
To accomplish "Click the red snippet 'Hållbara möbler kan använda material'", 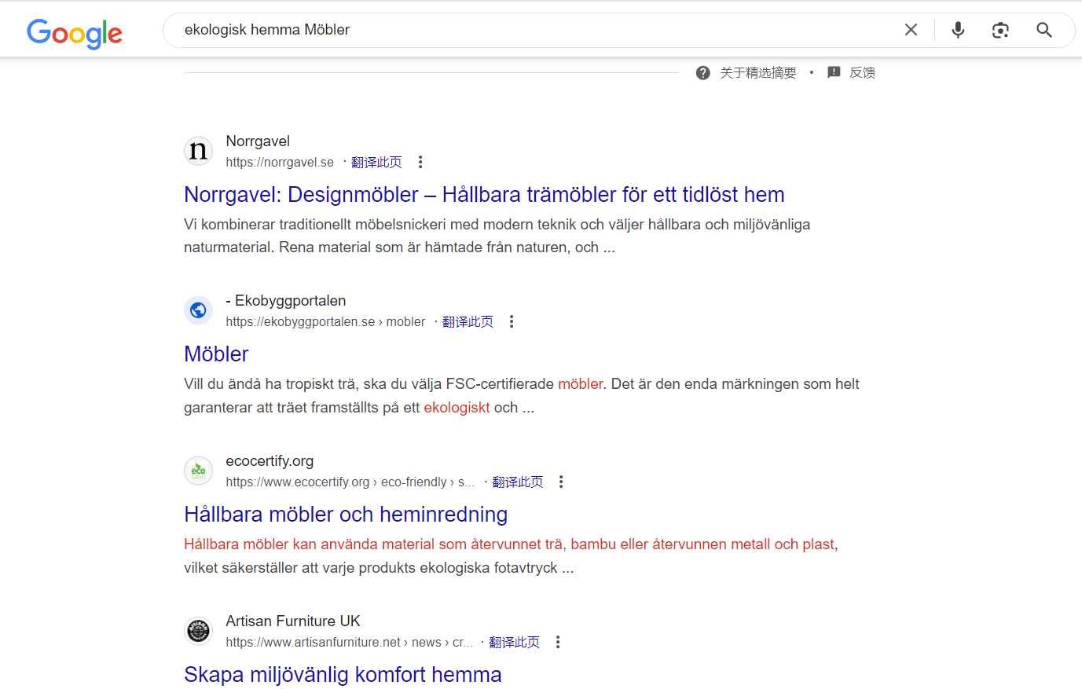I will (509, 544).
